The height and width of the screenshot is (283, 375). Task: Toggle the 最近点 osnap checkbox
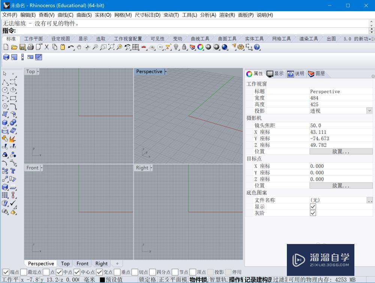23,272
